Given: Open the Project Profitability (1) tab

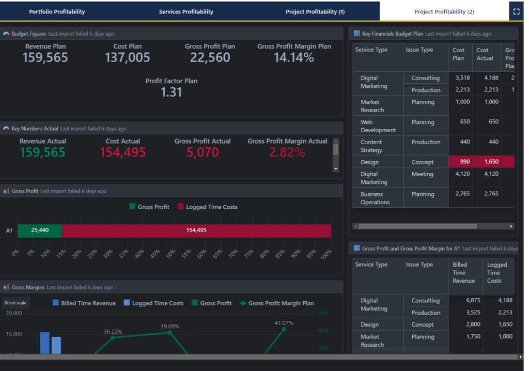Looking at the screenshot, I should pyautogui.click(x=315, y=10).
